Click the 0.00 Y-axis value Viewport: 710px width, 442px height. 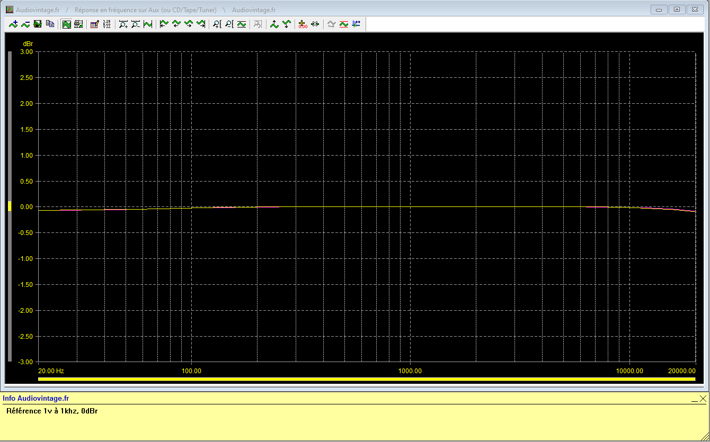26,207
